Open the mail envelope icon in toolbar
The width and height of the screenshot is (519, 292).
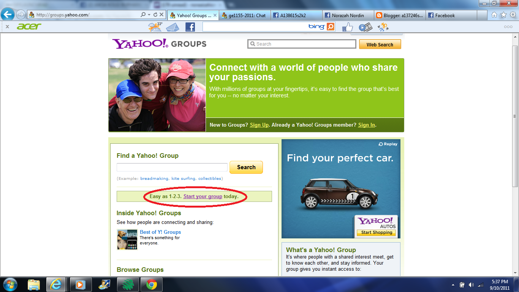[172, 27]
